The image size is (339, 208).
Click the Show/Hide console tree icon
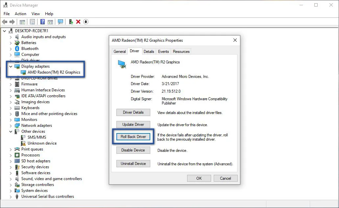tap(22, 22)
